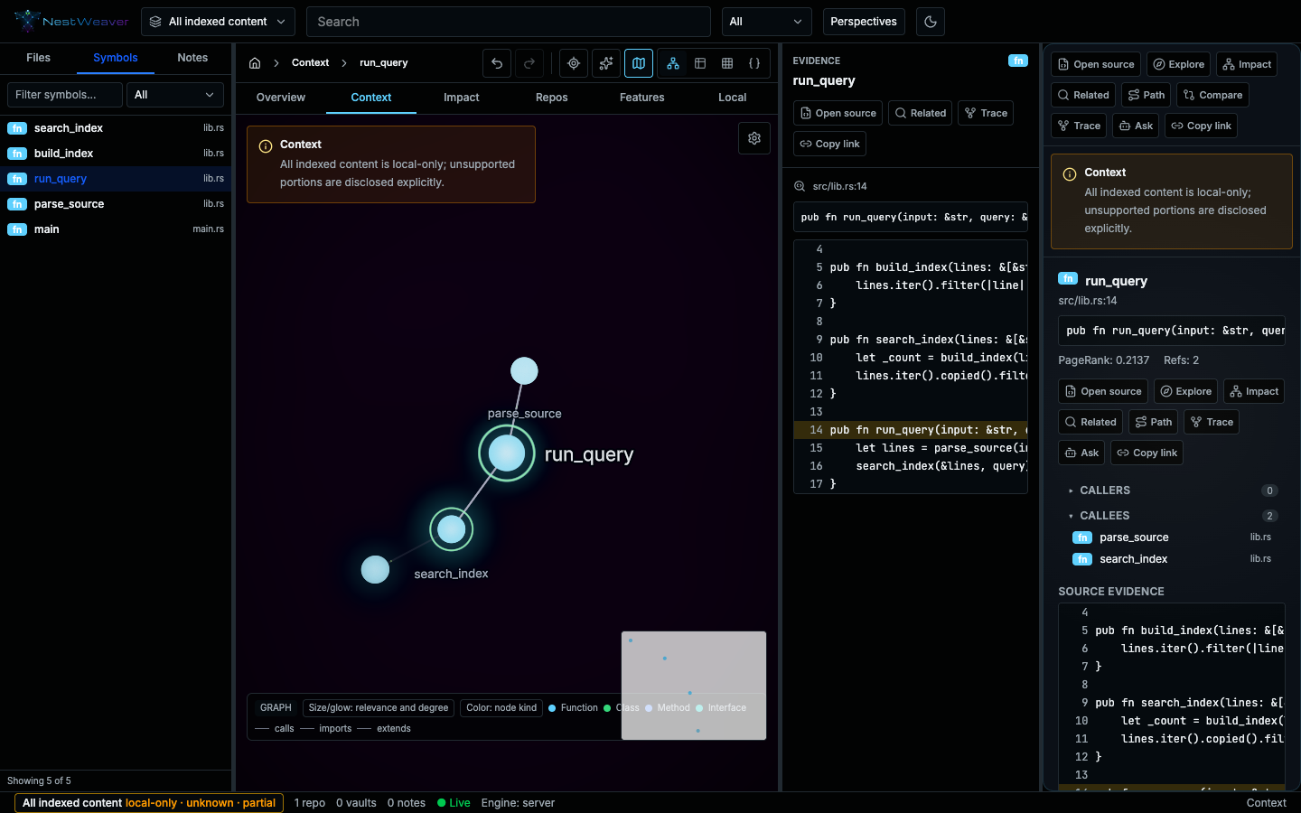Image resolution: width=1301 pixels, height=813 pixels.
Task: Toggle dark mode moon icon
Action: 931,22
